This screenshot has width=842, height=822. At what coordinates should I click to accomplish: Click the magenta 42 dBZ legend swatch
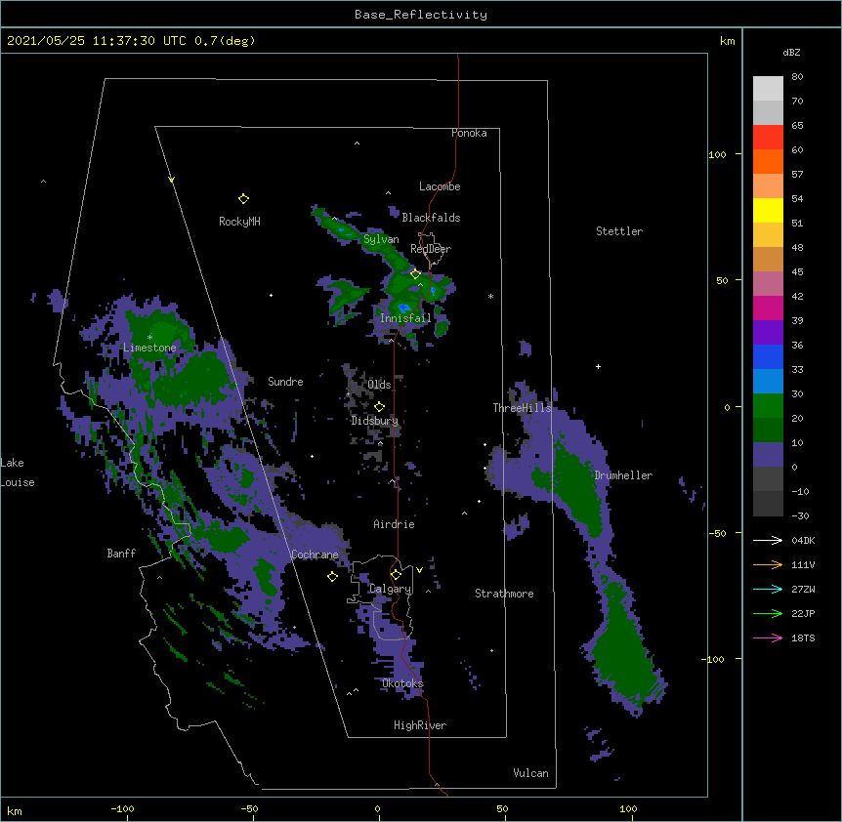(x=768, y=308)
